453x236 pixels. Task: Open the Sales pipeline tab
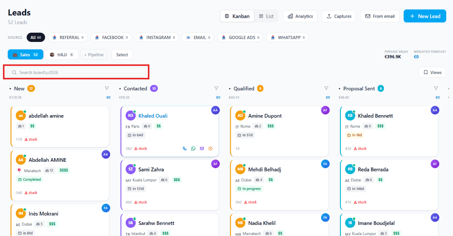[x=25, y=55]
